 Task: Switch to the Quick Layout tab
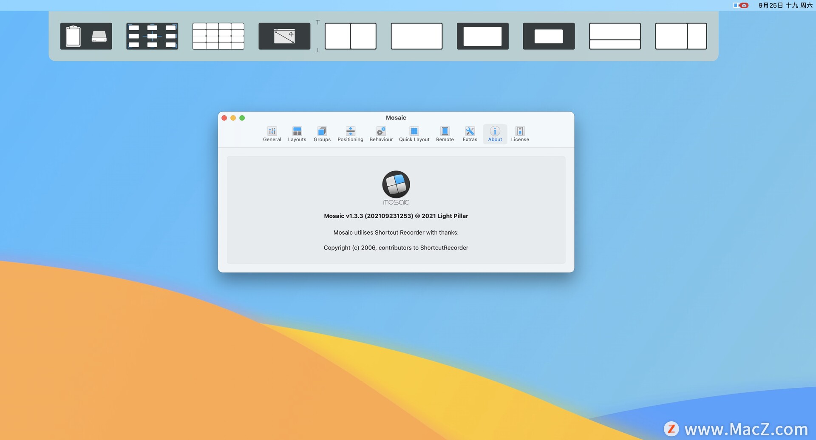(414, 134)
